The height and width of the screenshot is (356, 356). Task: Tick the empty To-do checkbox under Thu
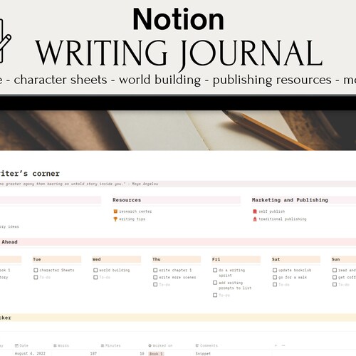155,284
